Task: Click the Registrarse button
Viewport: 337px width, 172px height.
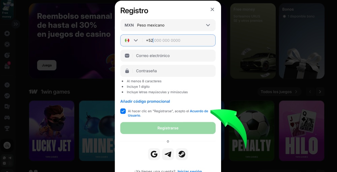Action: 168,128
